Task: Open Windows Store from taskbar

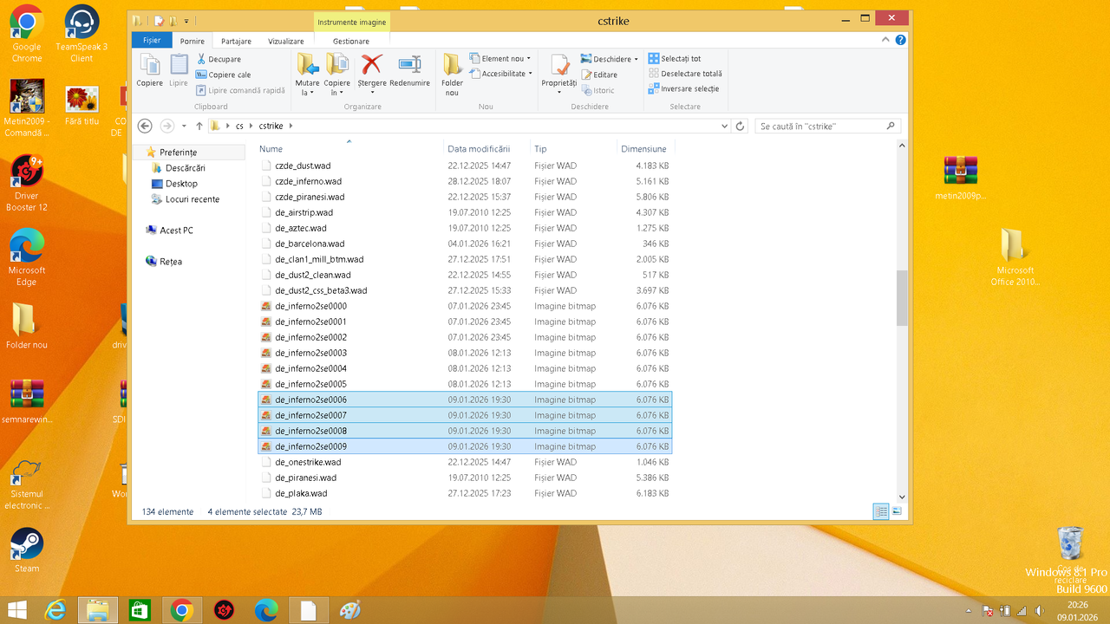Action: pos(140,610)
